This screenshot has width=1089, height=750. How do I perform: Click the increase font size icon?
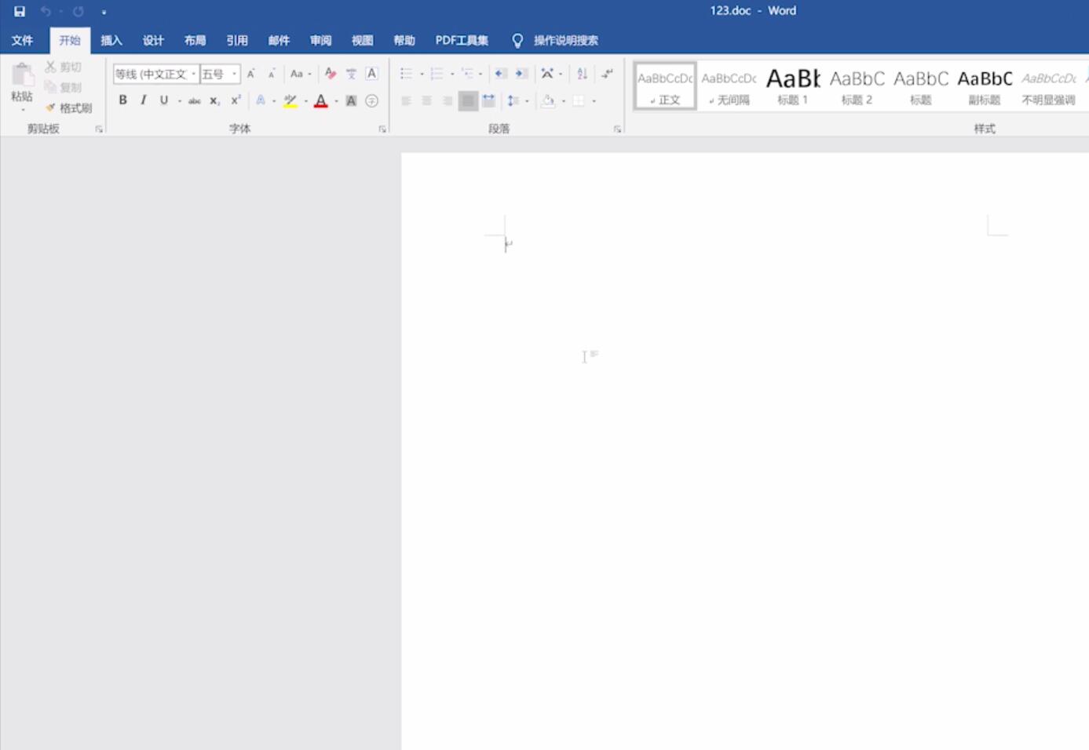coord(250,74)
